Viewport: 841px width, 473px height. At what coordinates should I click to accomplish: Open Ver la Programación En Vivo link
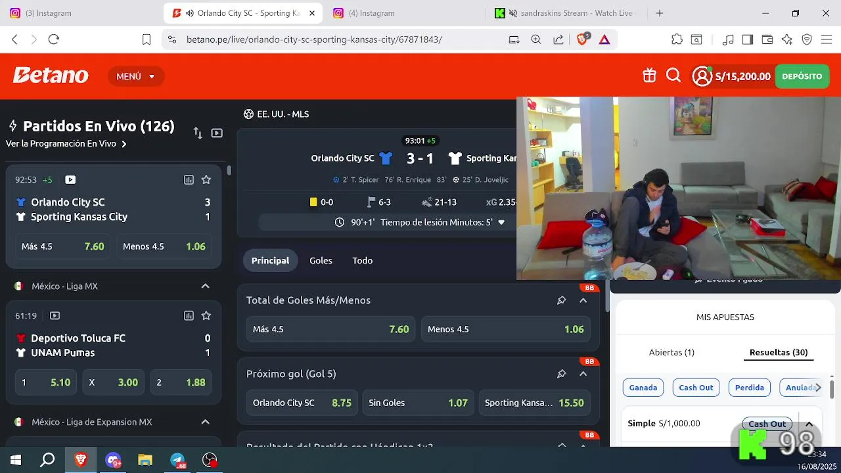pos(66,143)
